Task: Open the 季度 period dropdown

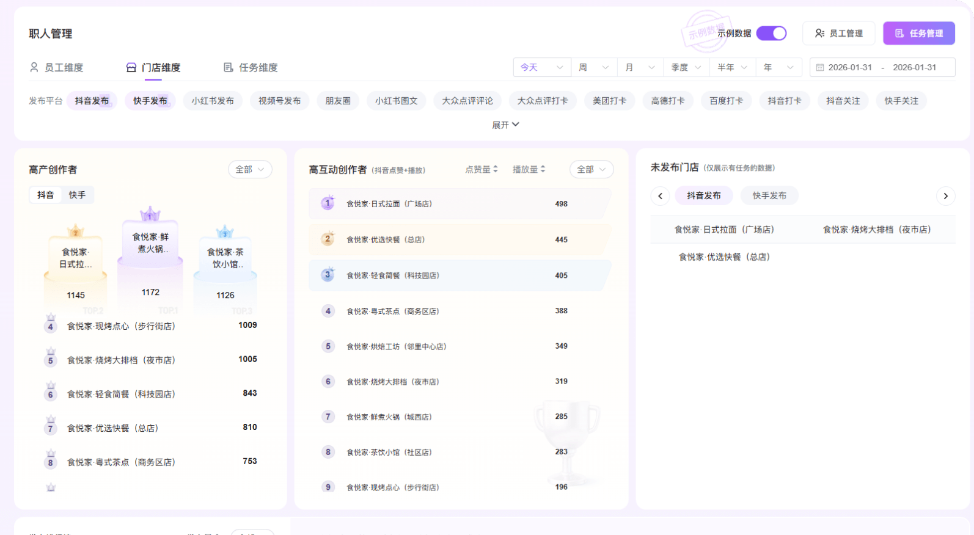Action: [x=686, y=68]
